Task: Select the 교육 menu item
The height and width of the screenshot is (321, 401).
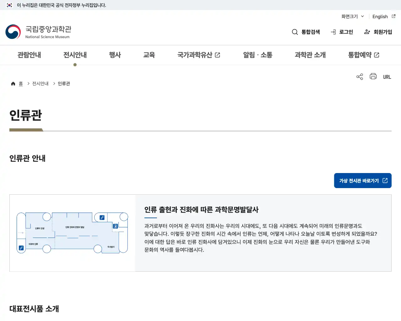Action: (149, 55)
